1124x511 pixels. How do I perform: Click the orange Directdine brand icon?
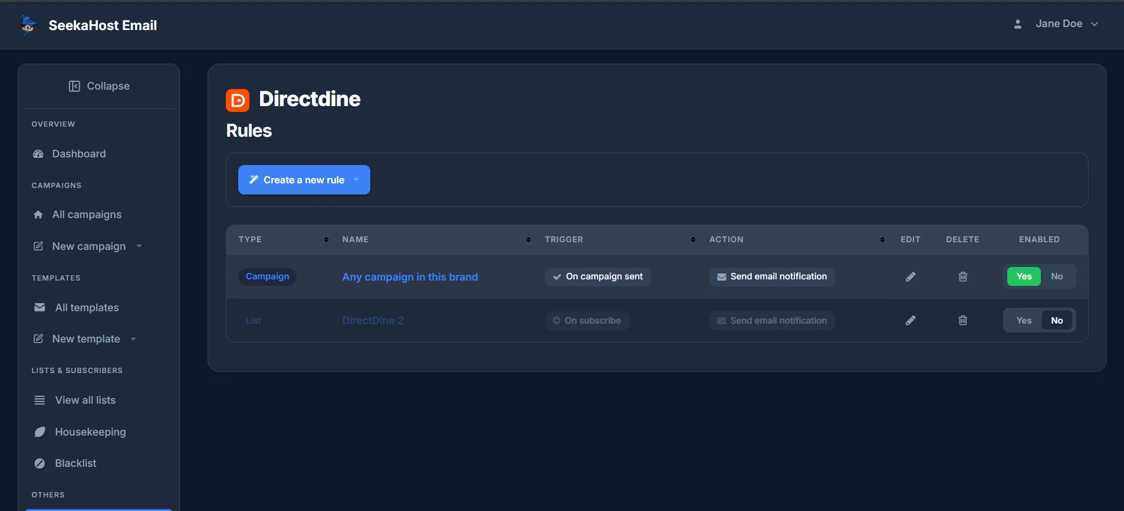[x=238, y=100]
